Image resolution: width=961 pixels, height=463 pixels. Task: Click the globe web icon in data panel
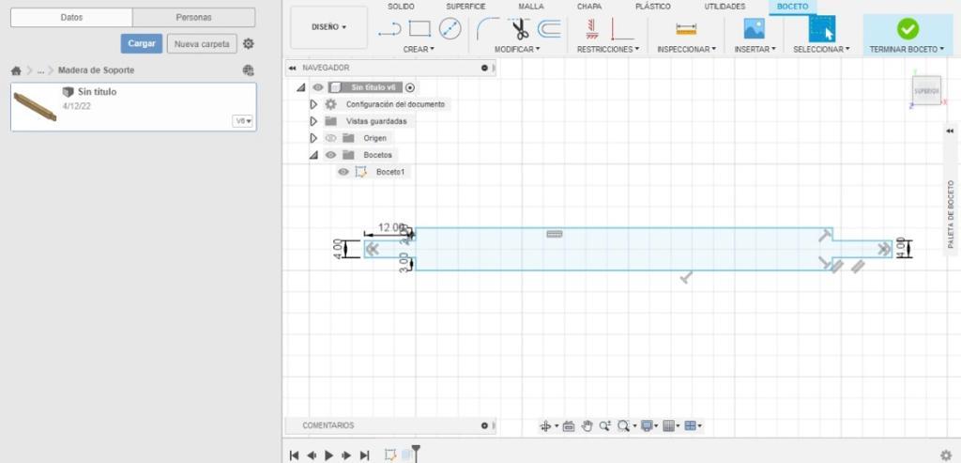click(x=248, y=70)
